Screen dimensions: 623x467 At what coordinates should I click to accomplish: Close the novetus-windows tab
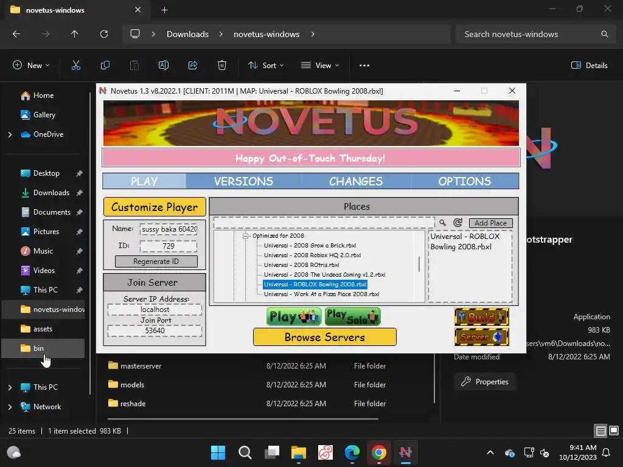138,10
